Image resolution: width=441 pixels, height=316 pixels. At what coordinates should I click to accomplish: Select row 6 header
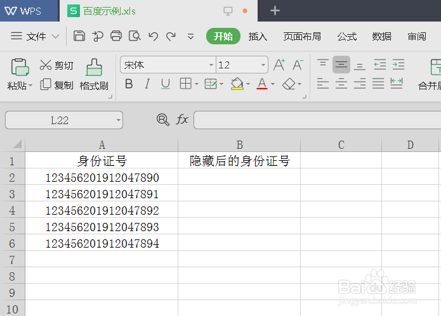click(12, 243)
